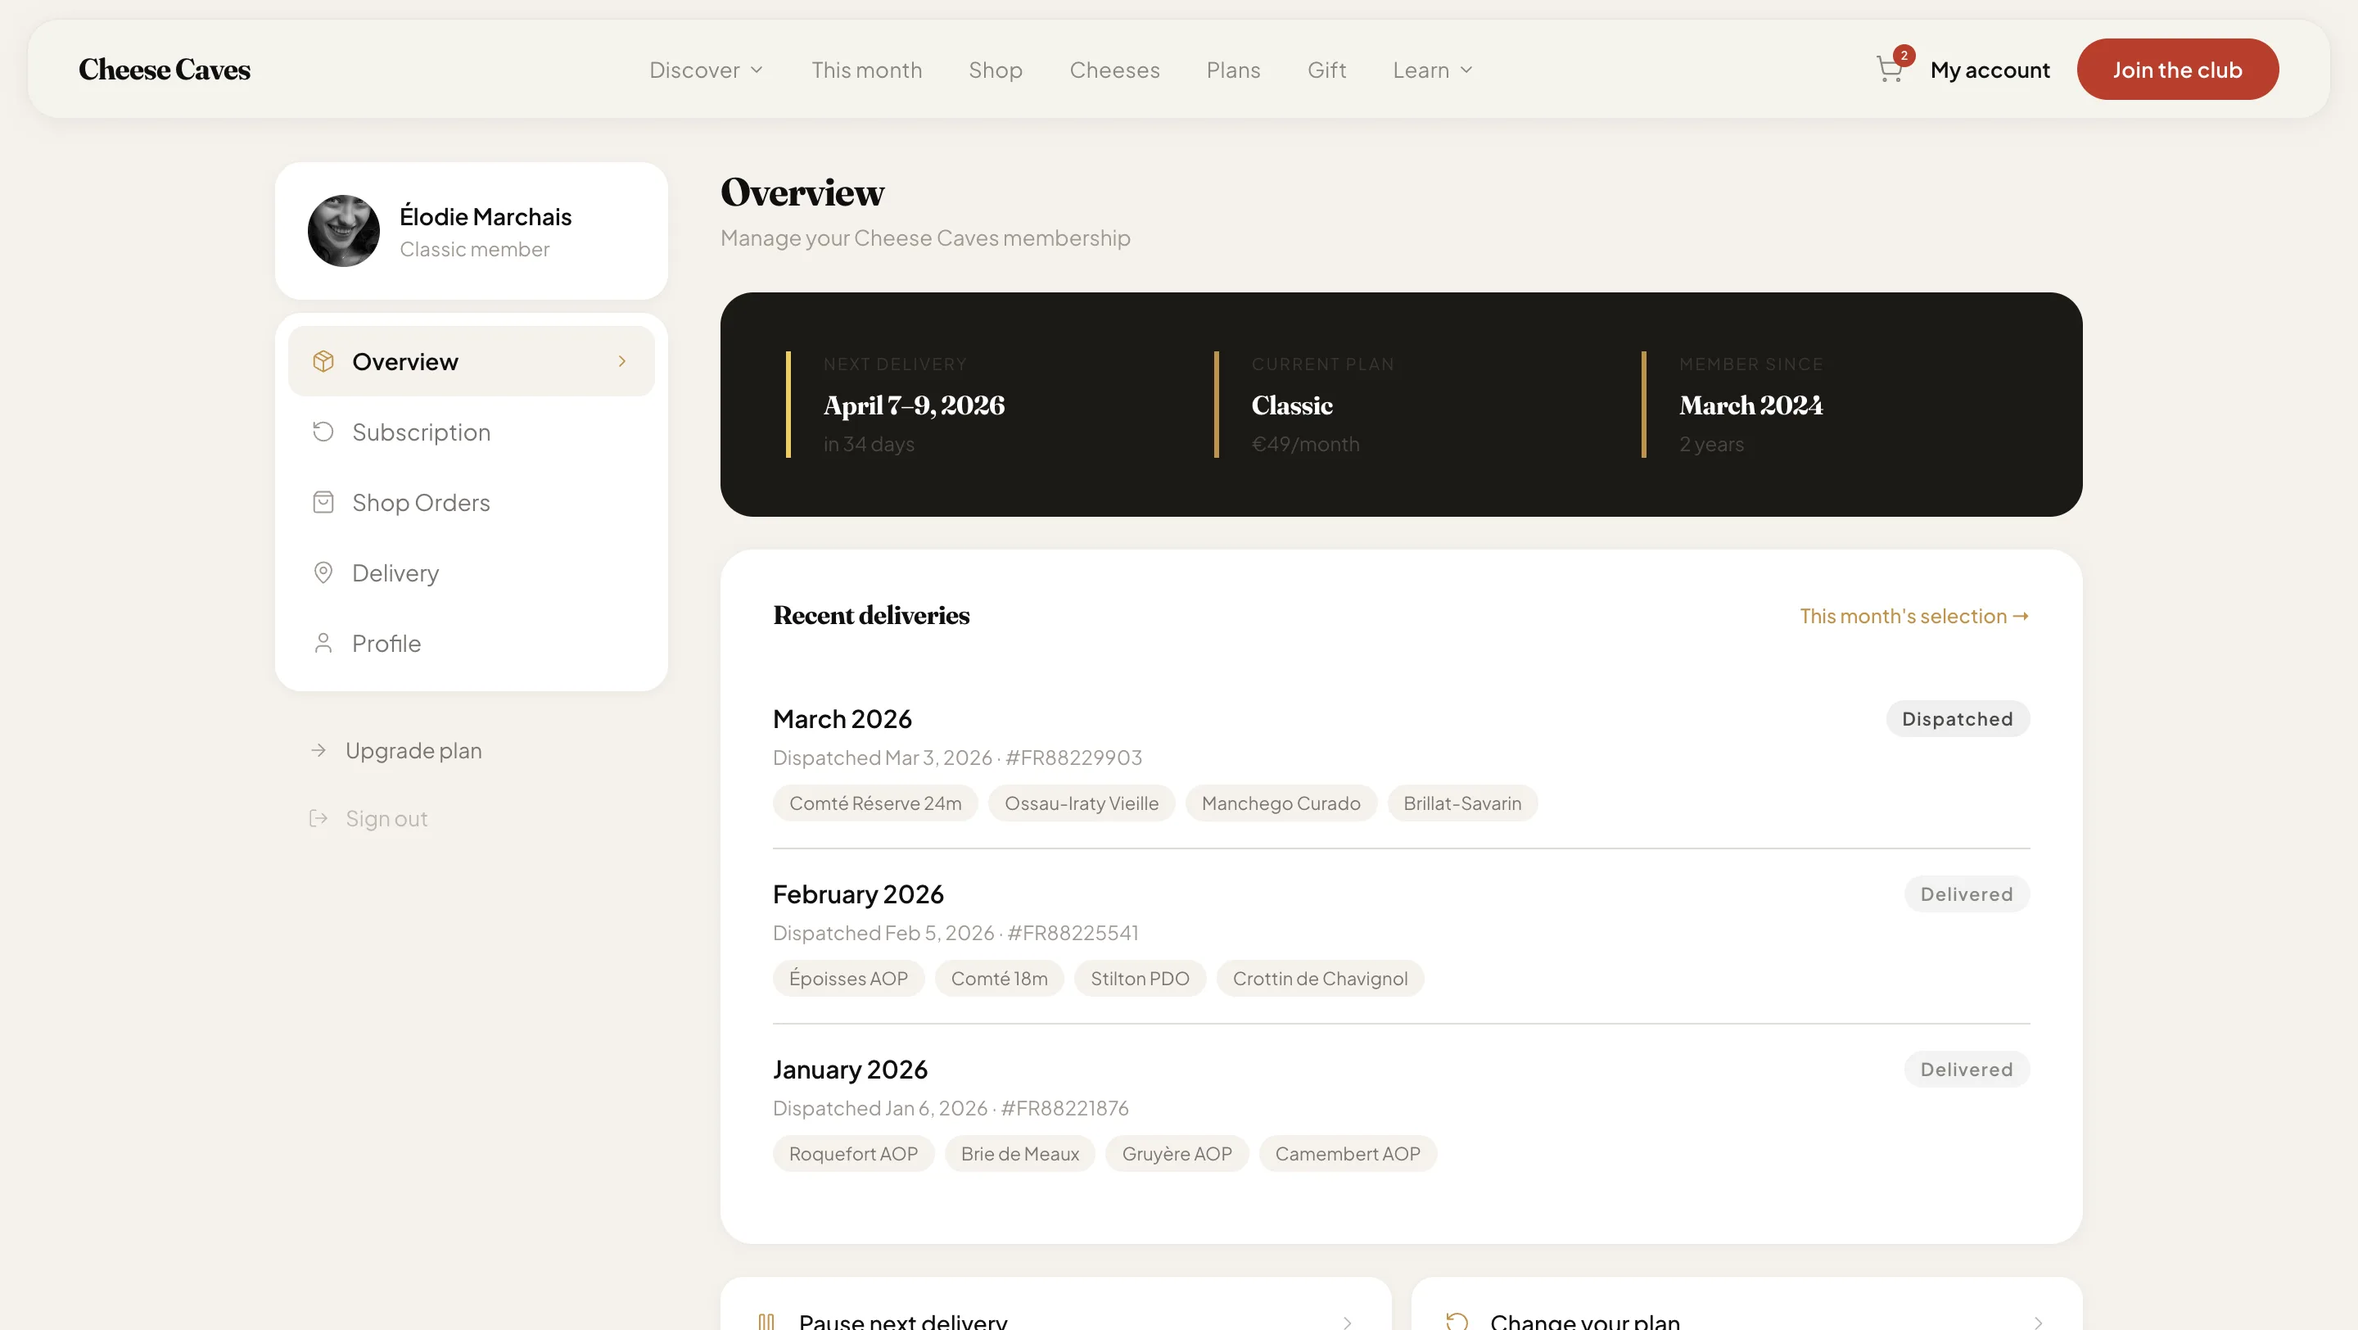Click the Shop Orders bag icon
This screenshot has width=2358, height=1330.
tap(323, 501)
